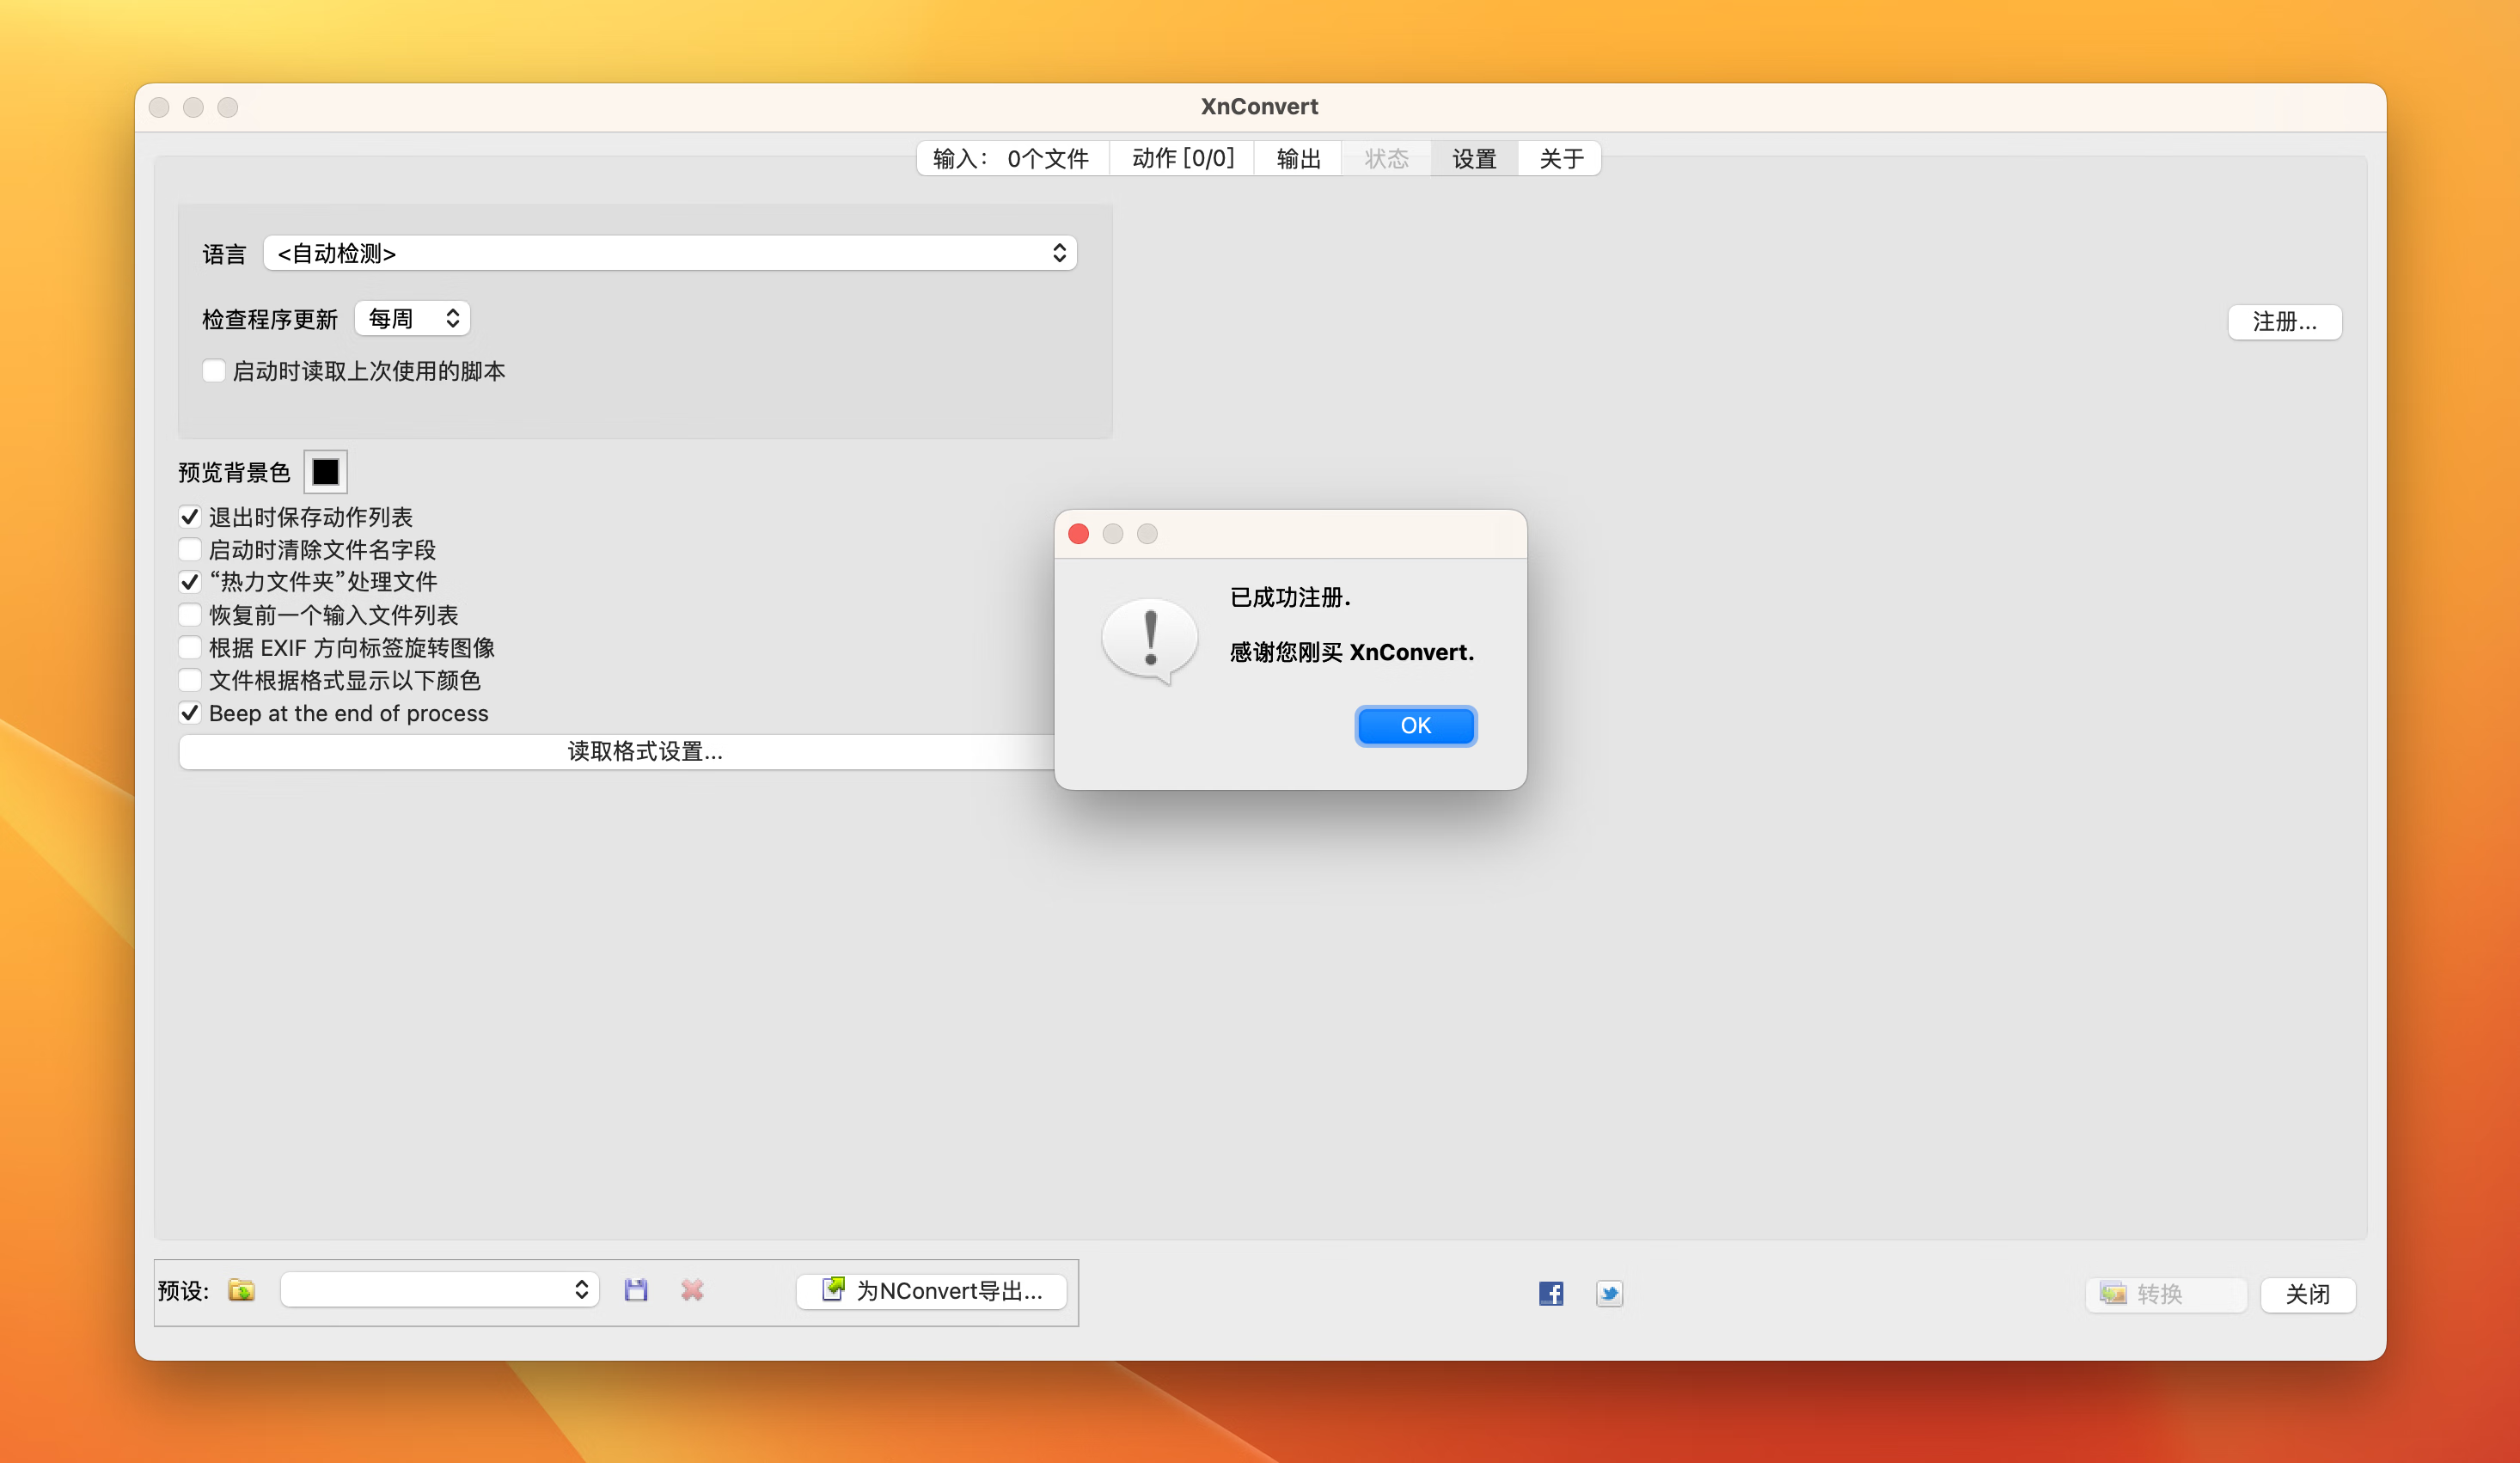Disable Beep at the end of process
The image size is (2520, 1463).
click(190, 713)
